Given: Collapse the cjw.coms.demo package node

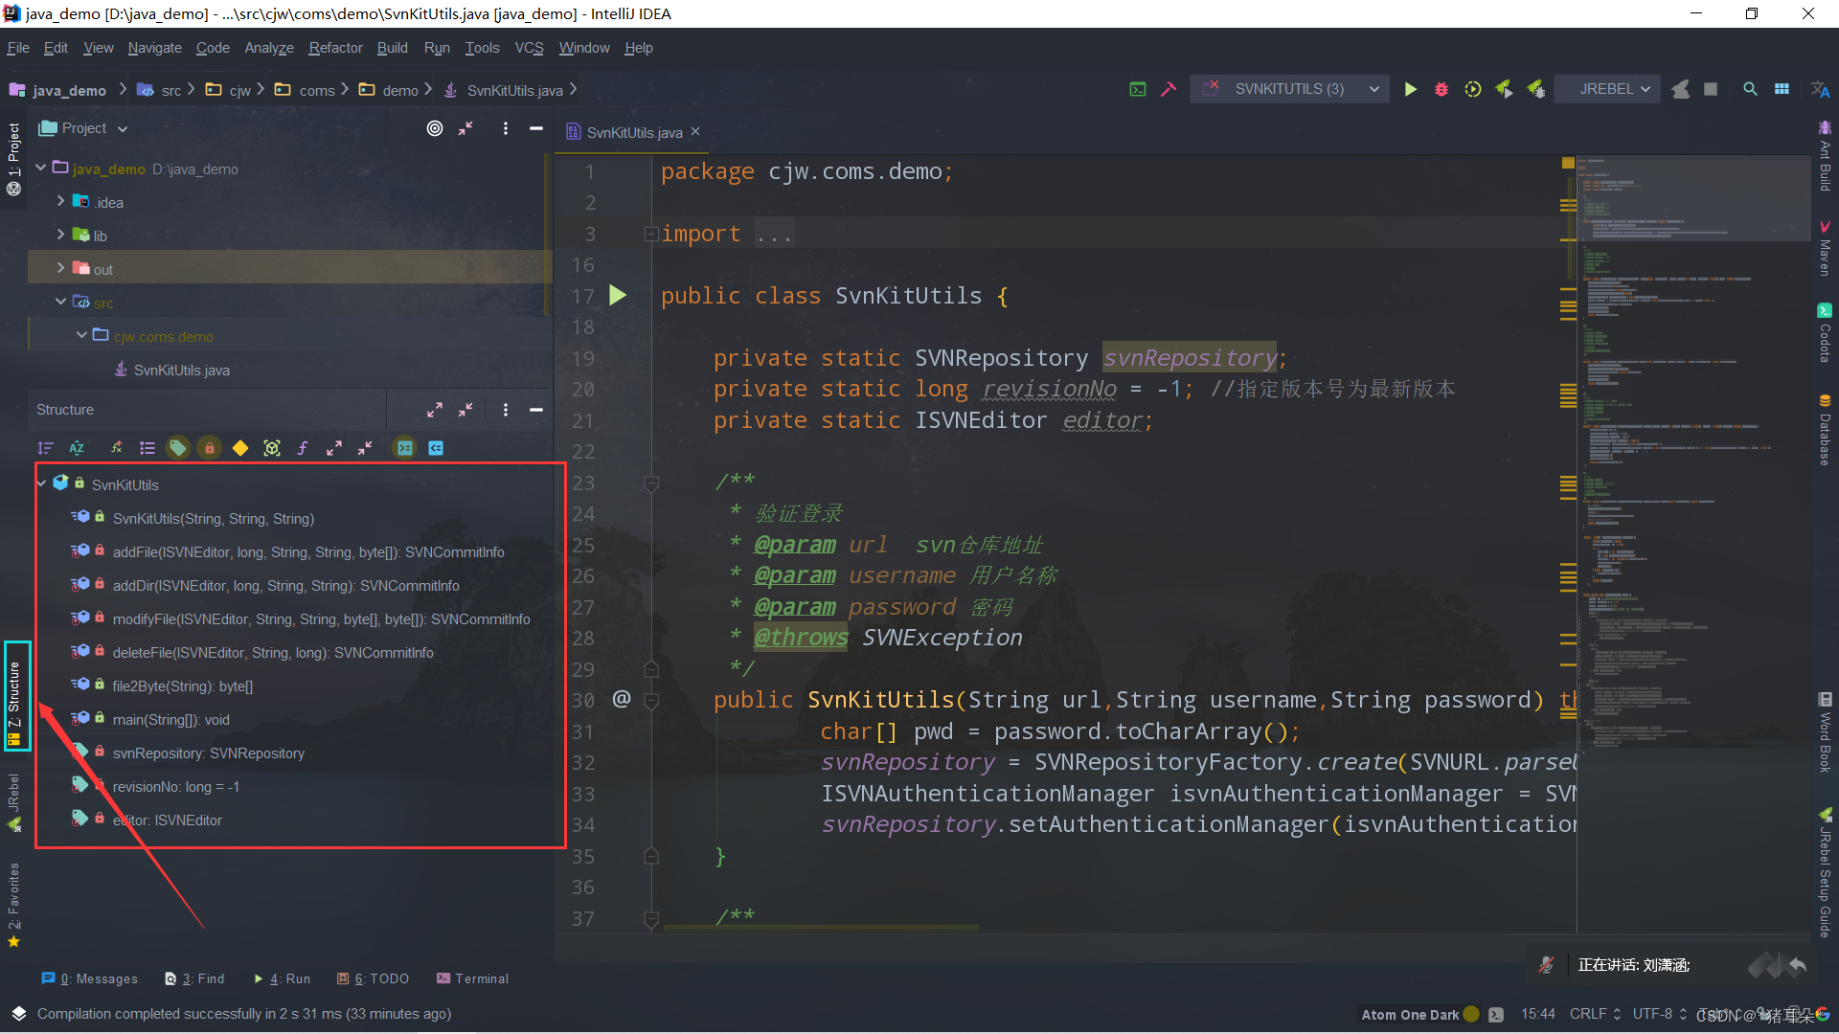Looking at the screenshot, I should point(81,336).
